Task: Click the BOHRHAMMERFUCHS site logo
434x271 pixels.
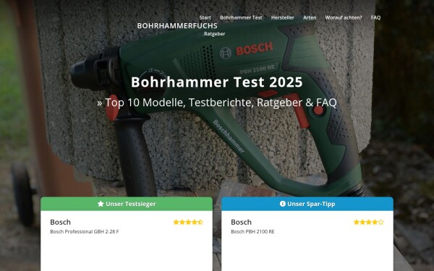Action: click(x=177, y=26)
